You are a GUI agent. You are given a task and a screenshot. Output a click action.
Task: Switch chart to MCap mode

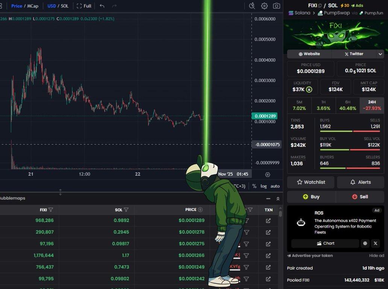tap(33, 6)
